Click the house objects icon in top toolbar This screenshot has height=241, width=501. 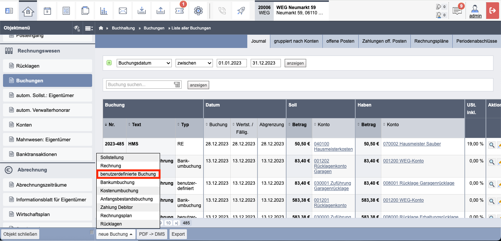(28, 11)
